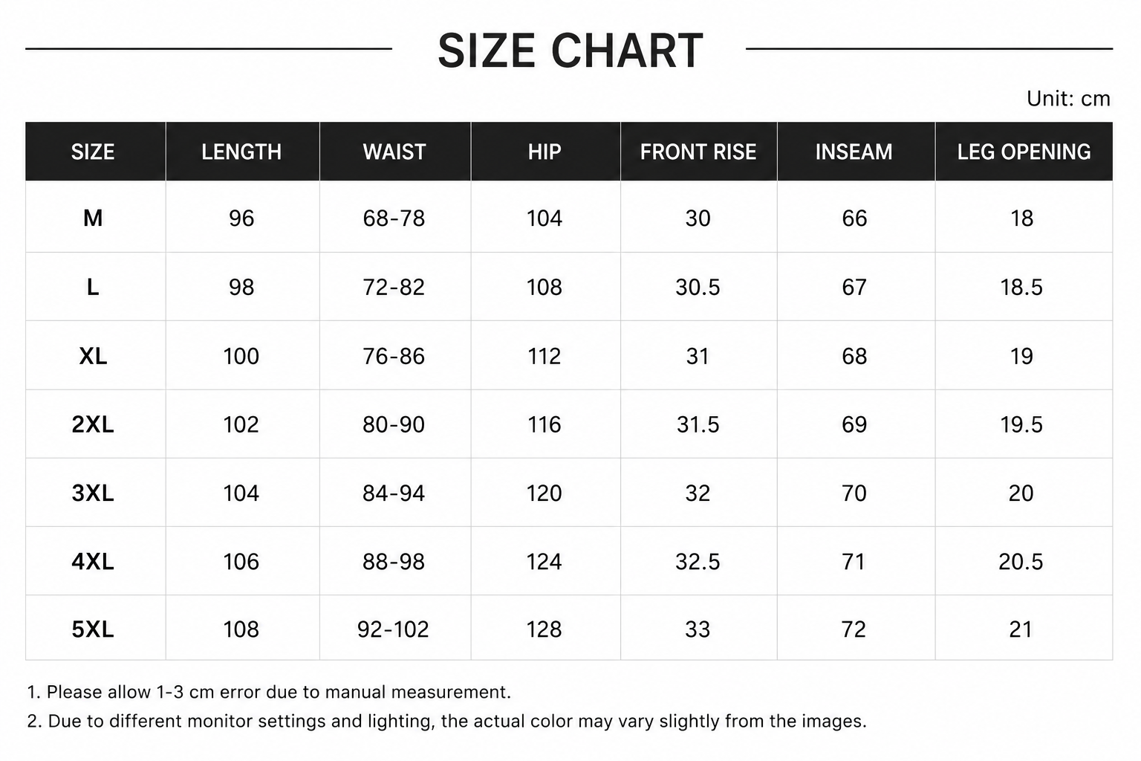Viewport: 1141px width, 761px height.
Task: Select the hip value 128
Action: 545,629
